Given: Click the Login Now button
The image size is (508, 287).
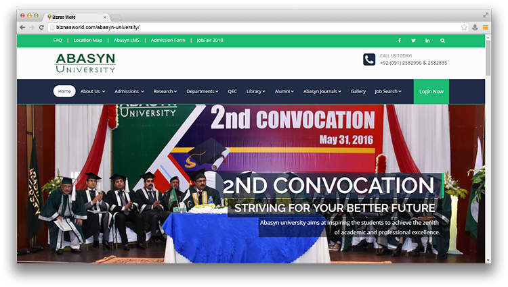Looking at the screenshot, I should pyautogui.click(x=431, y=91).
